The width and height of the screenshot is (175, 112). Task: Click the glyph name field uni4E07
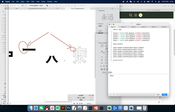[x=81, y=95]
